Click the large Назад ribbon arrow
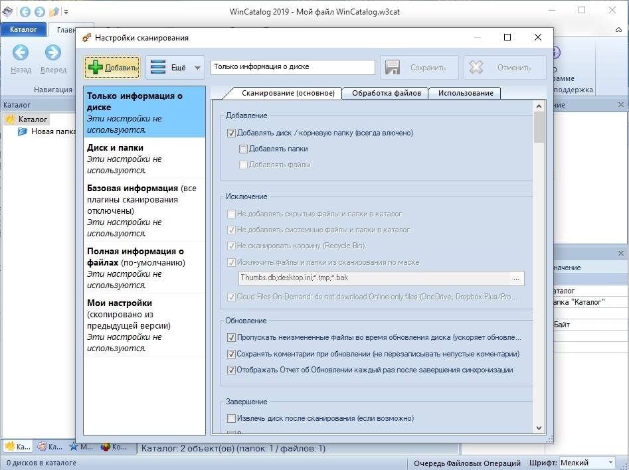629x470 pixels. 21,52
